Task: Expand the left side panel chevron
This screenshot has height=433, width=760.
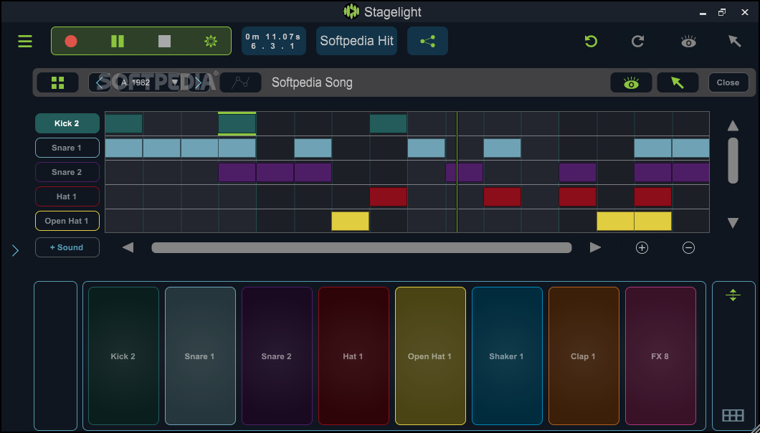Action: pos(15,250)
